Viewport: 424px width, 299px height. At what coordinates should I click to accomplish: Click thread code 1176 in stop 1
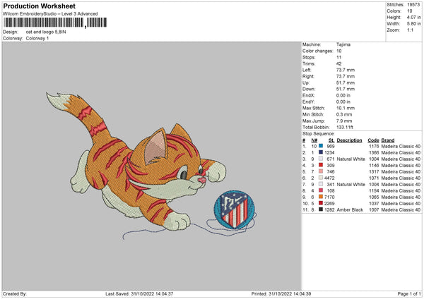(374, 146)
